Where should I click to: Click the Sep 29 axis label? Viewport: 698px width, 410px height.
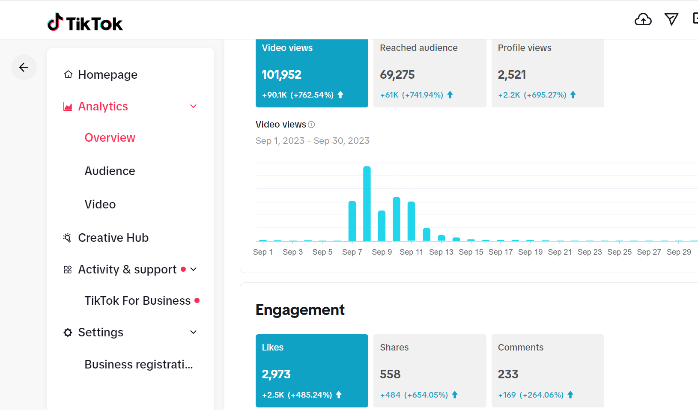click(x=679, y=252)
